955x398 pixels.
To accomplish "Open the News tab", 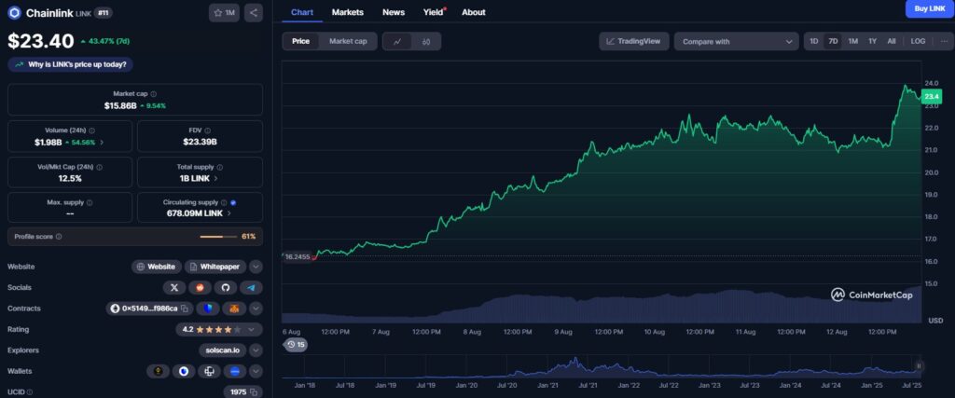I will (394, 12).
